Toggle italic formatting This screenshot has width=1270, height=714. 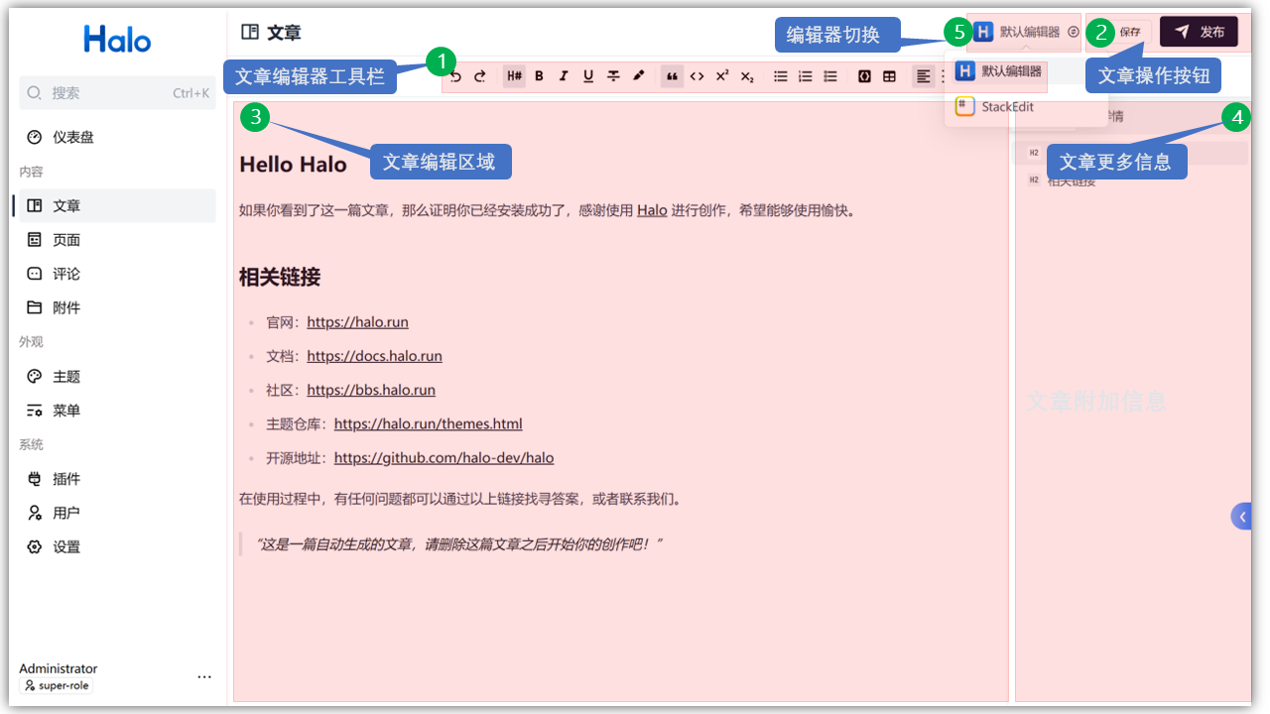click(564, 76)
